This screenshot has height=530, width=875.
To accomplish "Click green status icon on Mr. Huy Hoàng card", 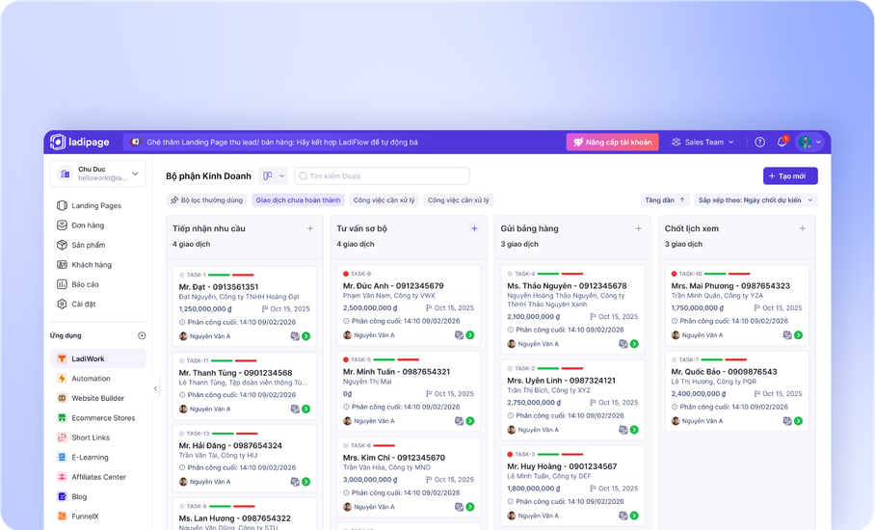I will 634,517.
